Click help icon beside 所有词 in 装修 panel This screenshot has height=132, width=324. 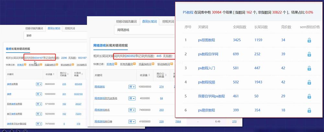click(25, 65)
